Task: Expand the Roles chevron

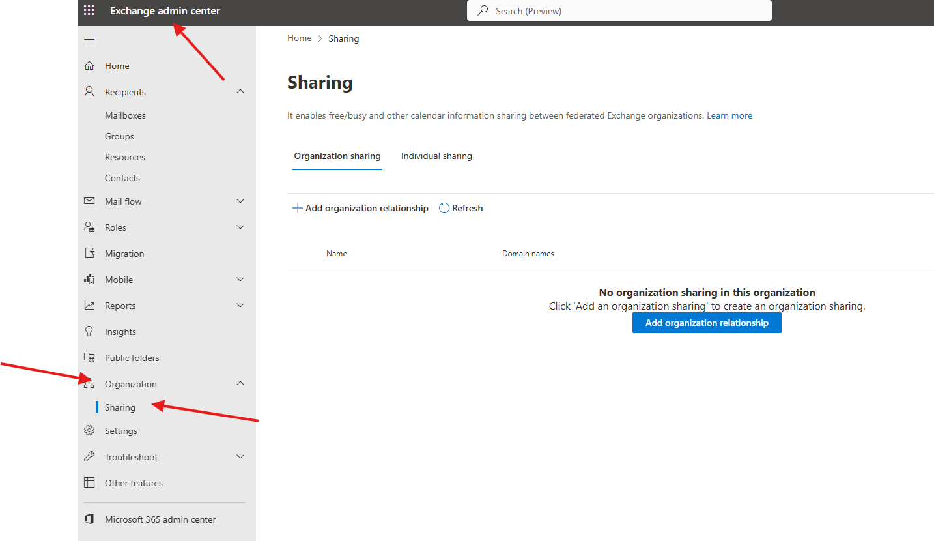Action: (x=240, y=227)
